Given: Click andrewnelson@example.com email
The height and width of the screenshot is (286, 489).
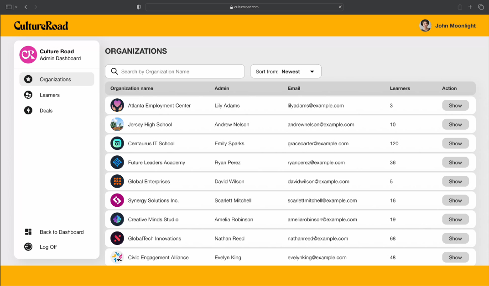Looking at the screenshot, I should (321, 124).
